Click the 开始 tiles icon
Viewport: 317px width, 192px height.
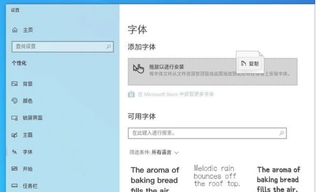[x=14, y=169]
